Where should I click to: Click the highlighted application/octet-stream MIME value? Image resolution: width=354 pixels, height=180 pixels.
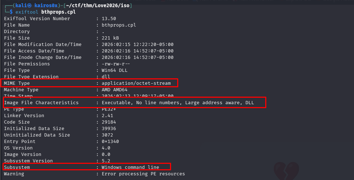(x=139, y=83)
